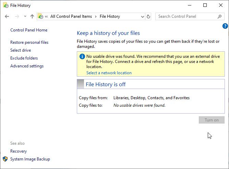229x169 pixels.
Task: Select All Control Panel Items breadcrumb
Action: click(x=71, y=16)
